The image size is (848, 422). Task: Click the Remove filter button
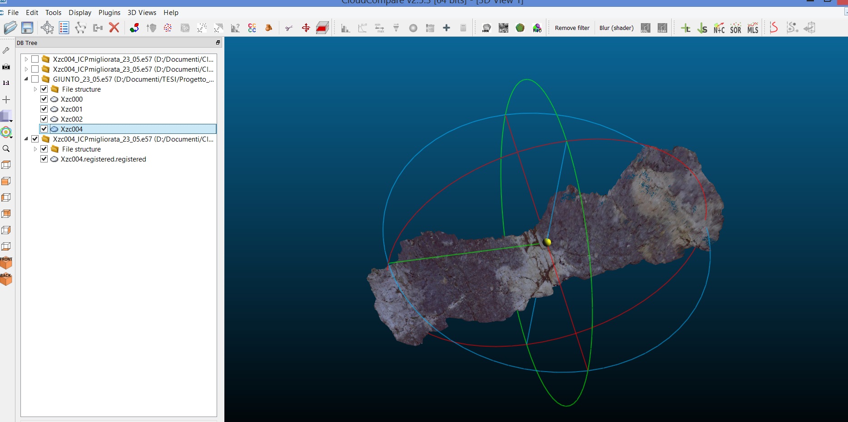(x=572, y=28)
